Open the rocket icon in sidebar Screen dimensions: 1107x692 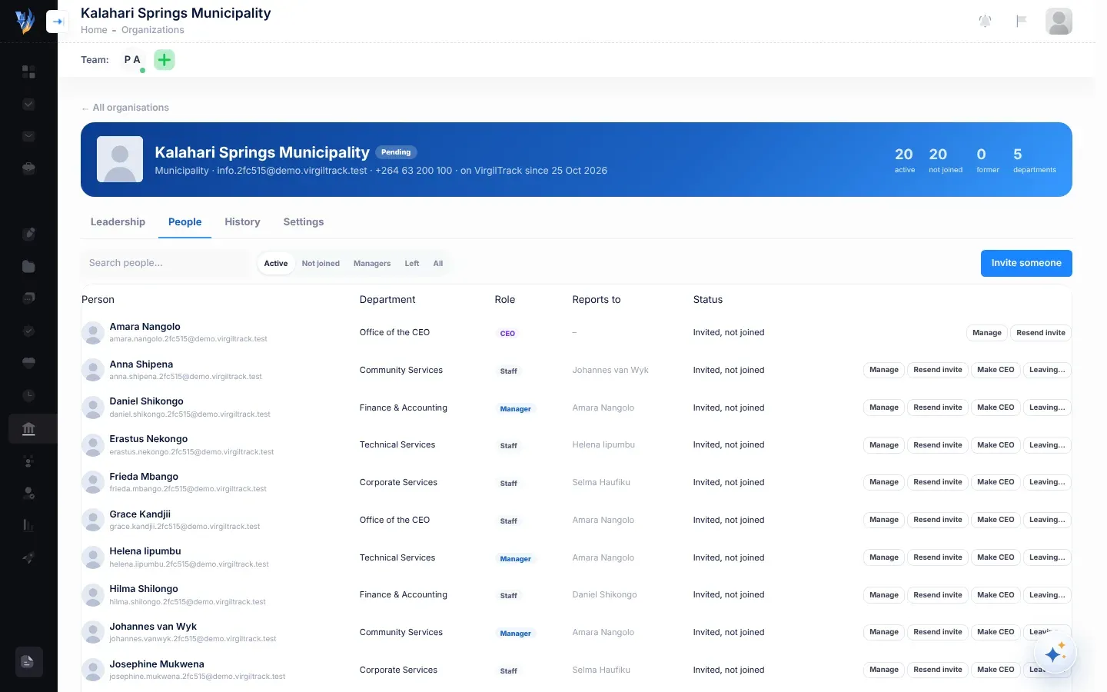coord(28,557)
